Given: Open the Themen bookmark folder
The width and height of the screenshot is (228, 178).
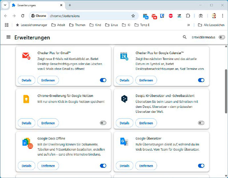Looking at the screenshot, I should (x=77, y=25).
